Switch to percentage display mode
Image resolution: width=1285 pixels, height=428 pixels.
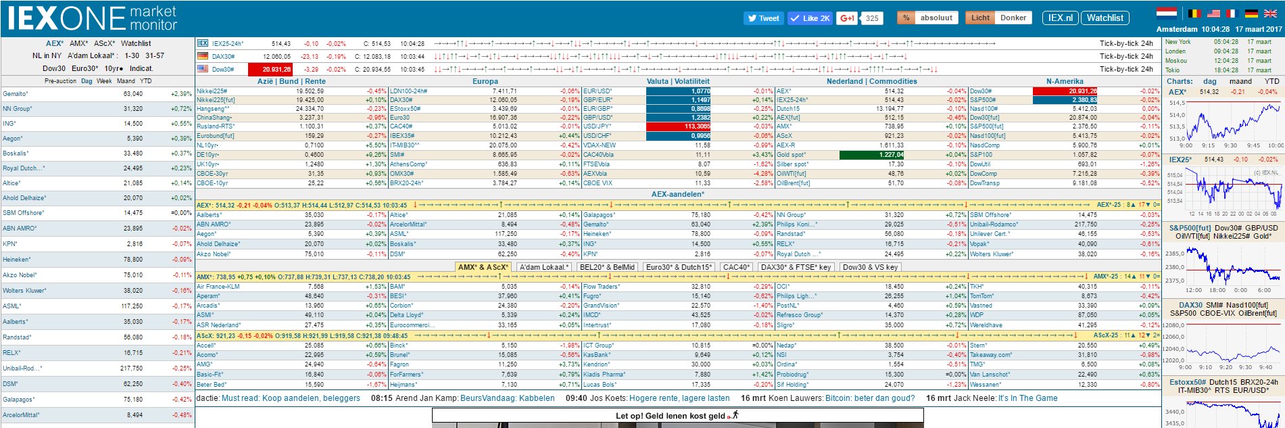point(906,18)
